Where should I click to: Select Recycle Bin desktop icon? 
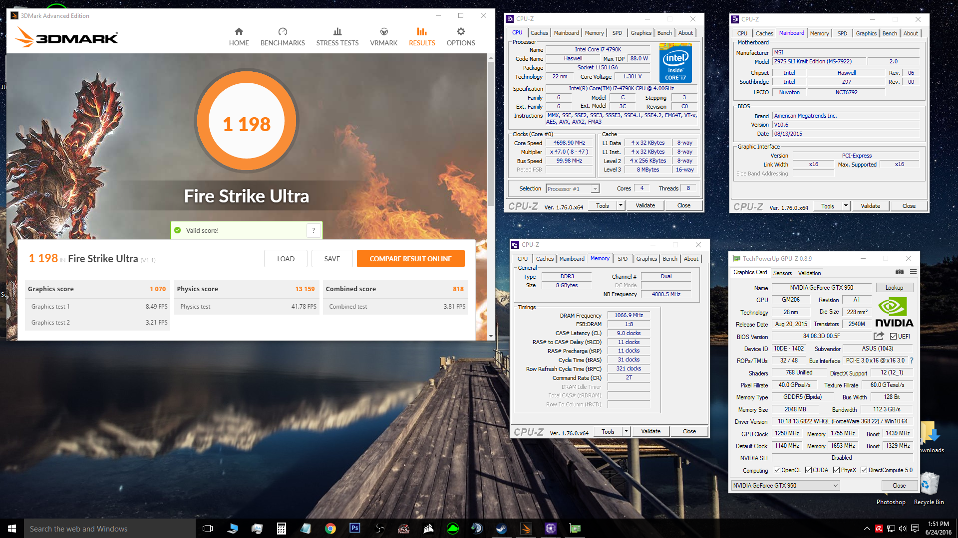[x=929, y=489]
